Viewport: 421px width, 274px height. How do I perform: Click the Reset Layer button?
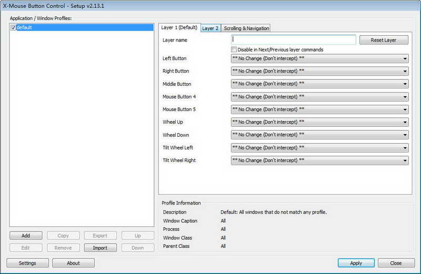[x=384, y=40]
